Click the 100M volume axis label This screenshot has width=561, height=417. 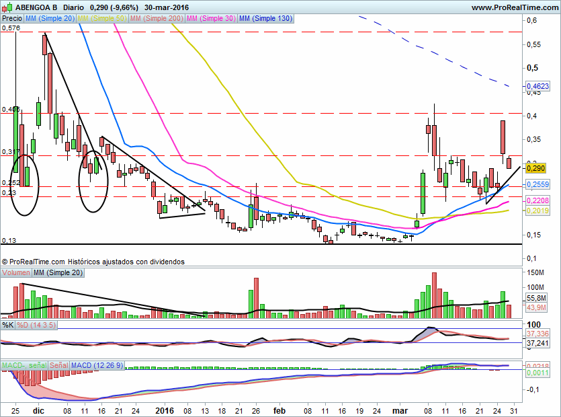[x=535, y=287]
